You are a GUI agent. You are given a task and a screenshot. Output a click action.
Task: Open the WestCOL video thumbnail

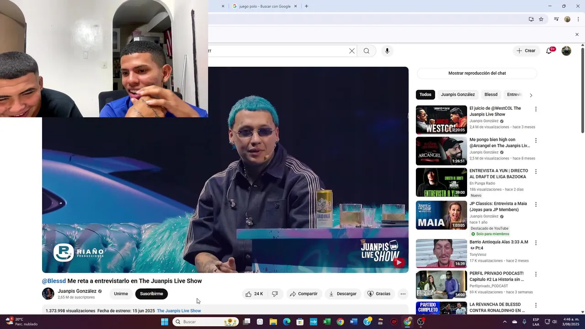[x=441, y=120]
